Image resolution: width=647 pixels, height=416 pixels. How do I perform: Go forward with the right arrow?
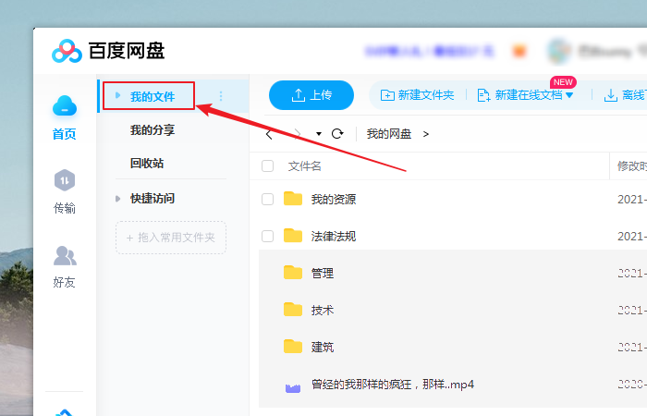pyautogui.click(x=298, y=134)
